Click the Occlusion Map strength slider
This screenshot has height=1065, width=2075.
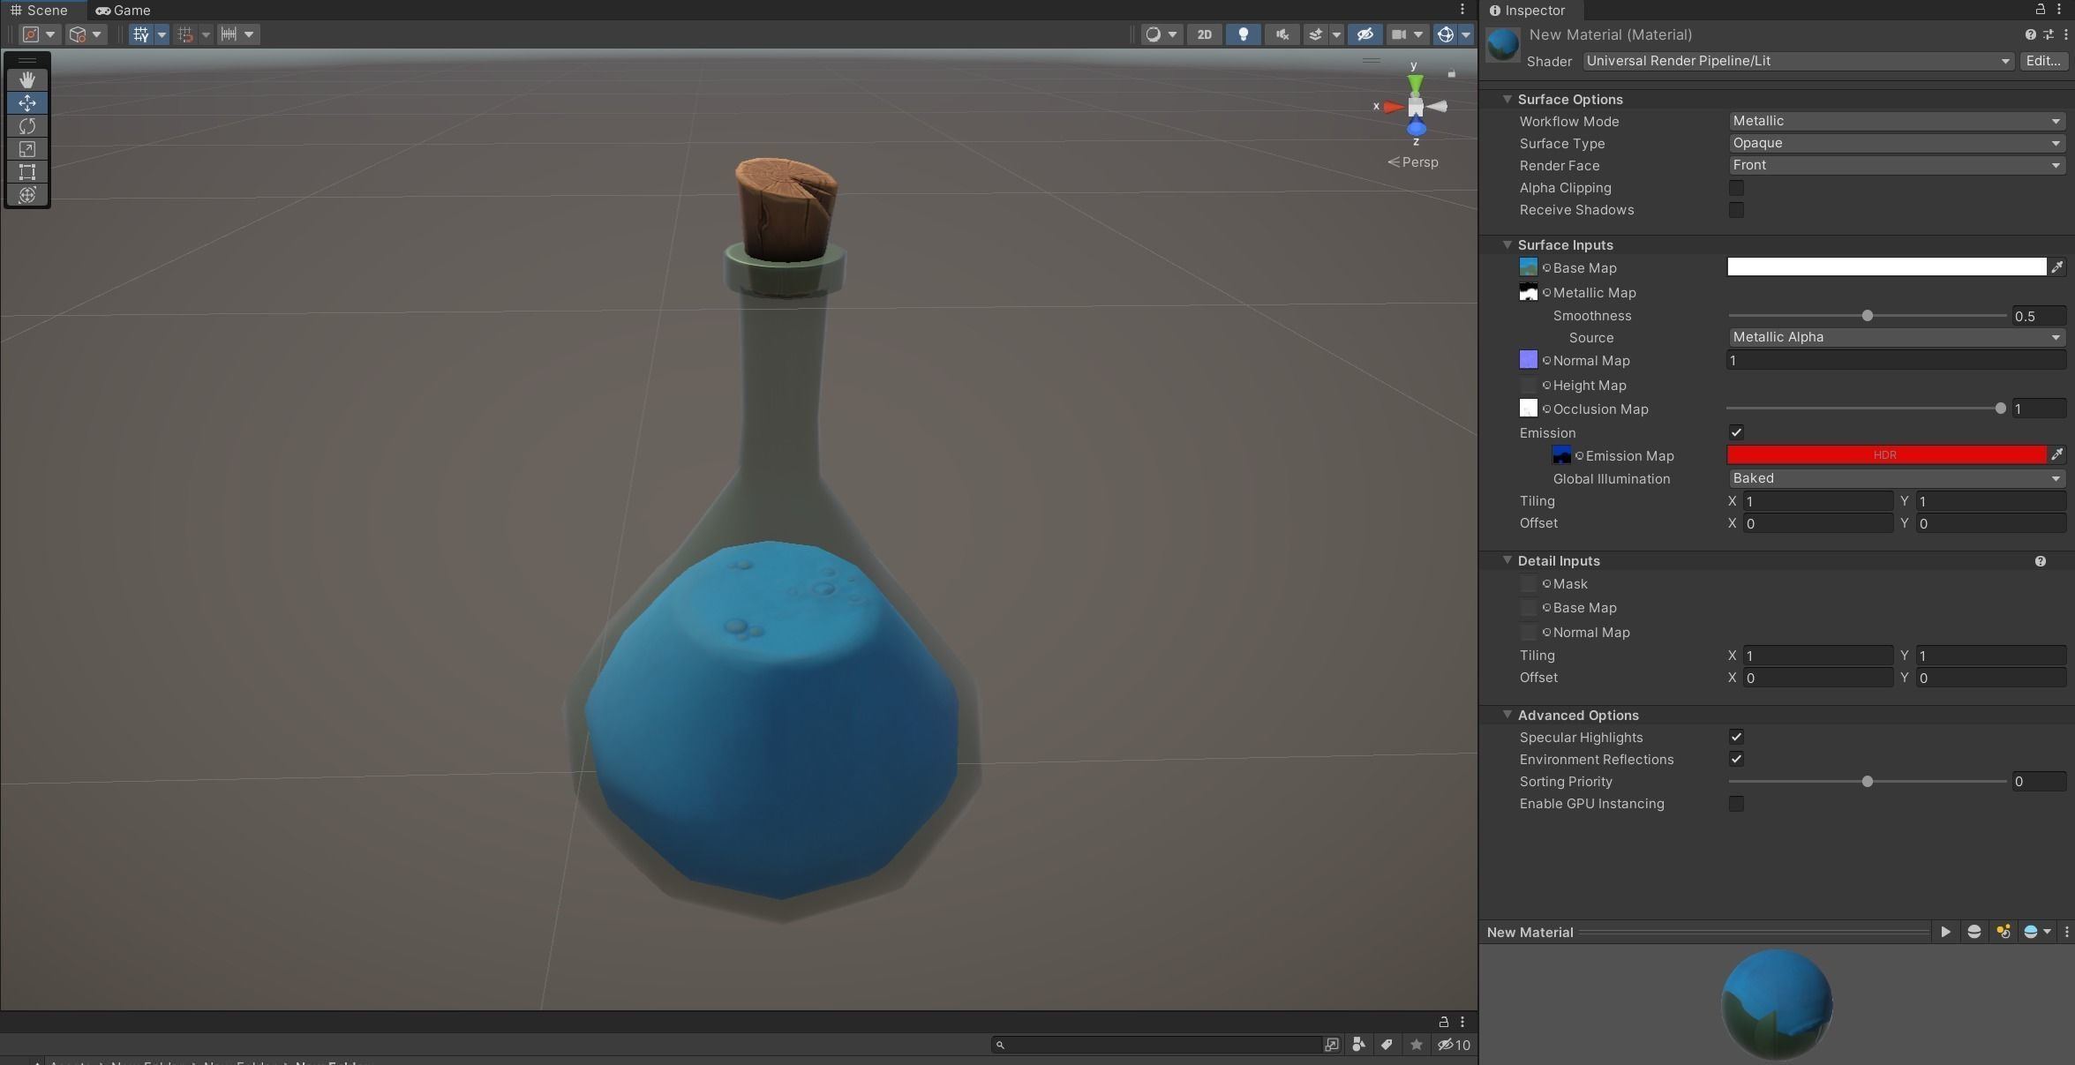[x=1867, y=409]
